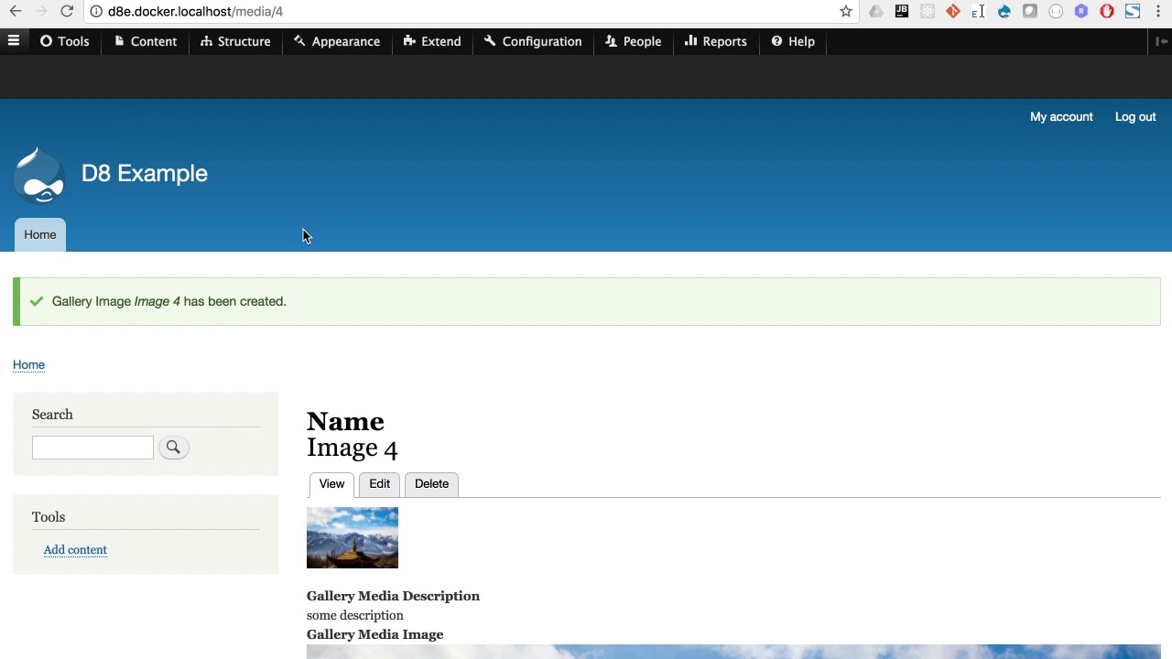Select the Home main navigation tab
1172x659 pixels.
[40, 234]
